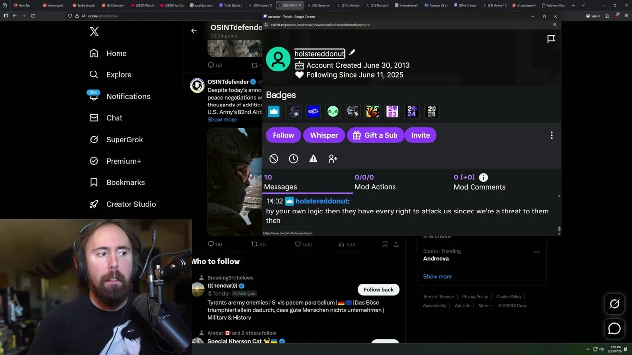Click the Terms of Service footer link

click(x=438, y=297)
